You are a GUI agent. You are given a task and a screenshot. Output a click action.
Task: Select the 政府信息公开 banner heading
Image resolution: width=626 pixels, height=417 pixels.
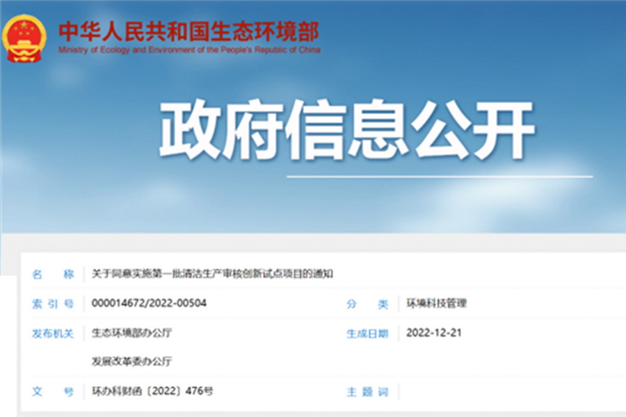[x=346, y=131]
